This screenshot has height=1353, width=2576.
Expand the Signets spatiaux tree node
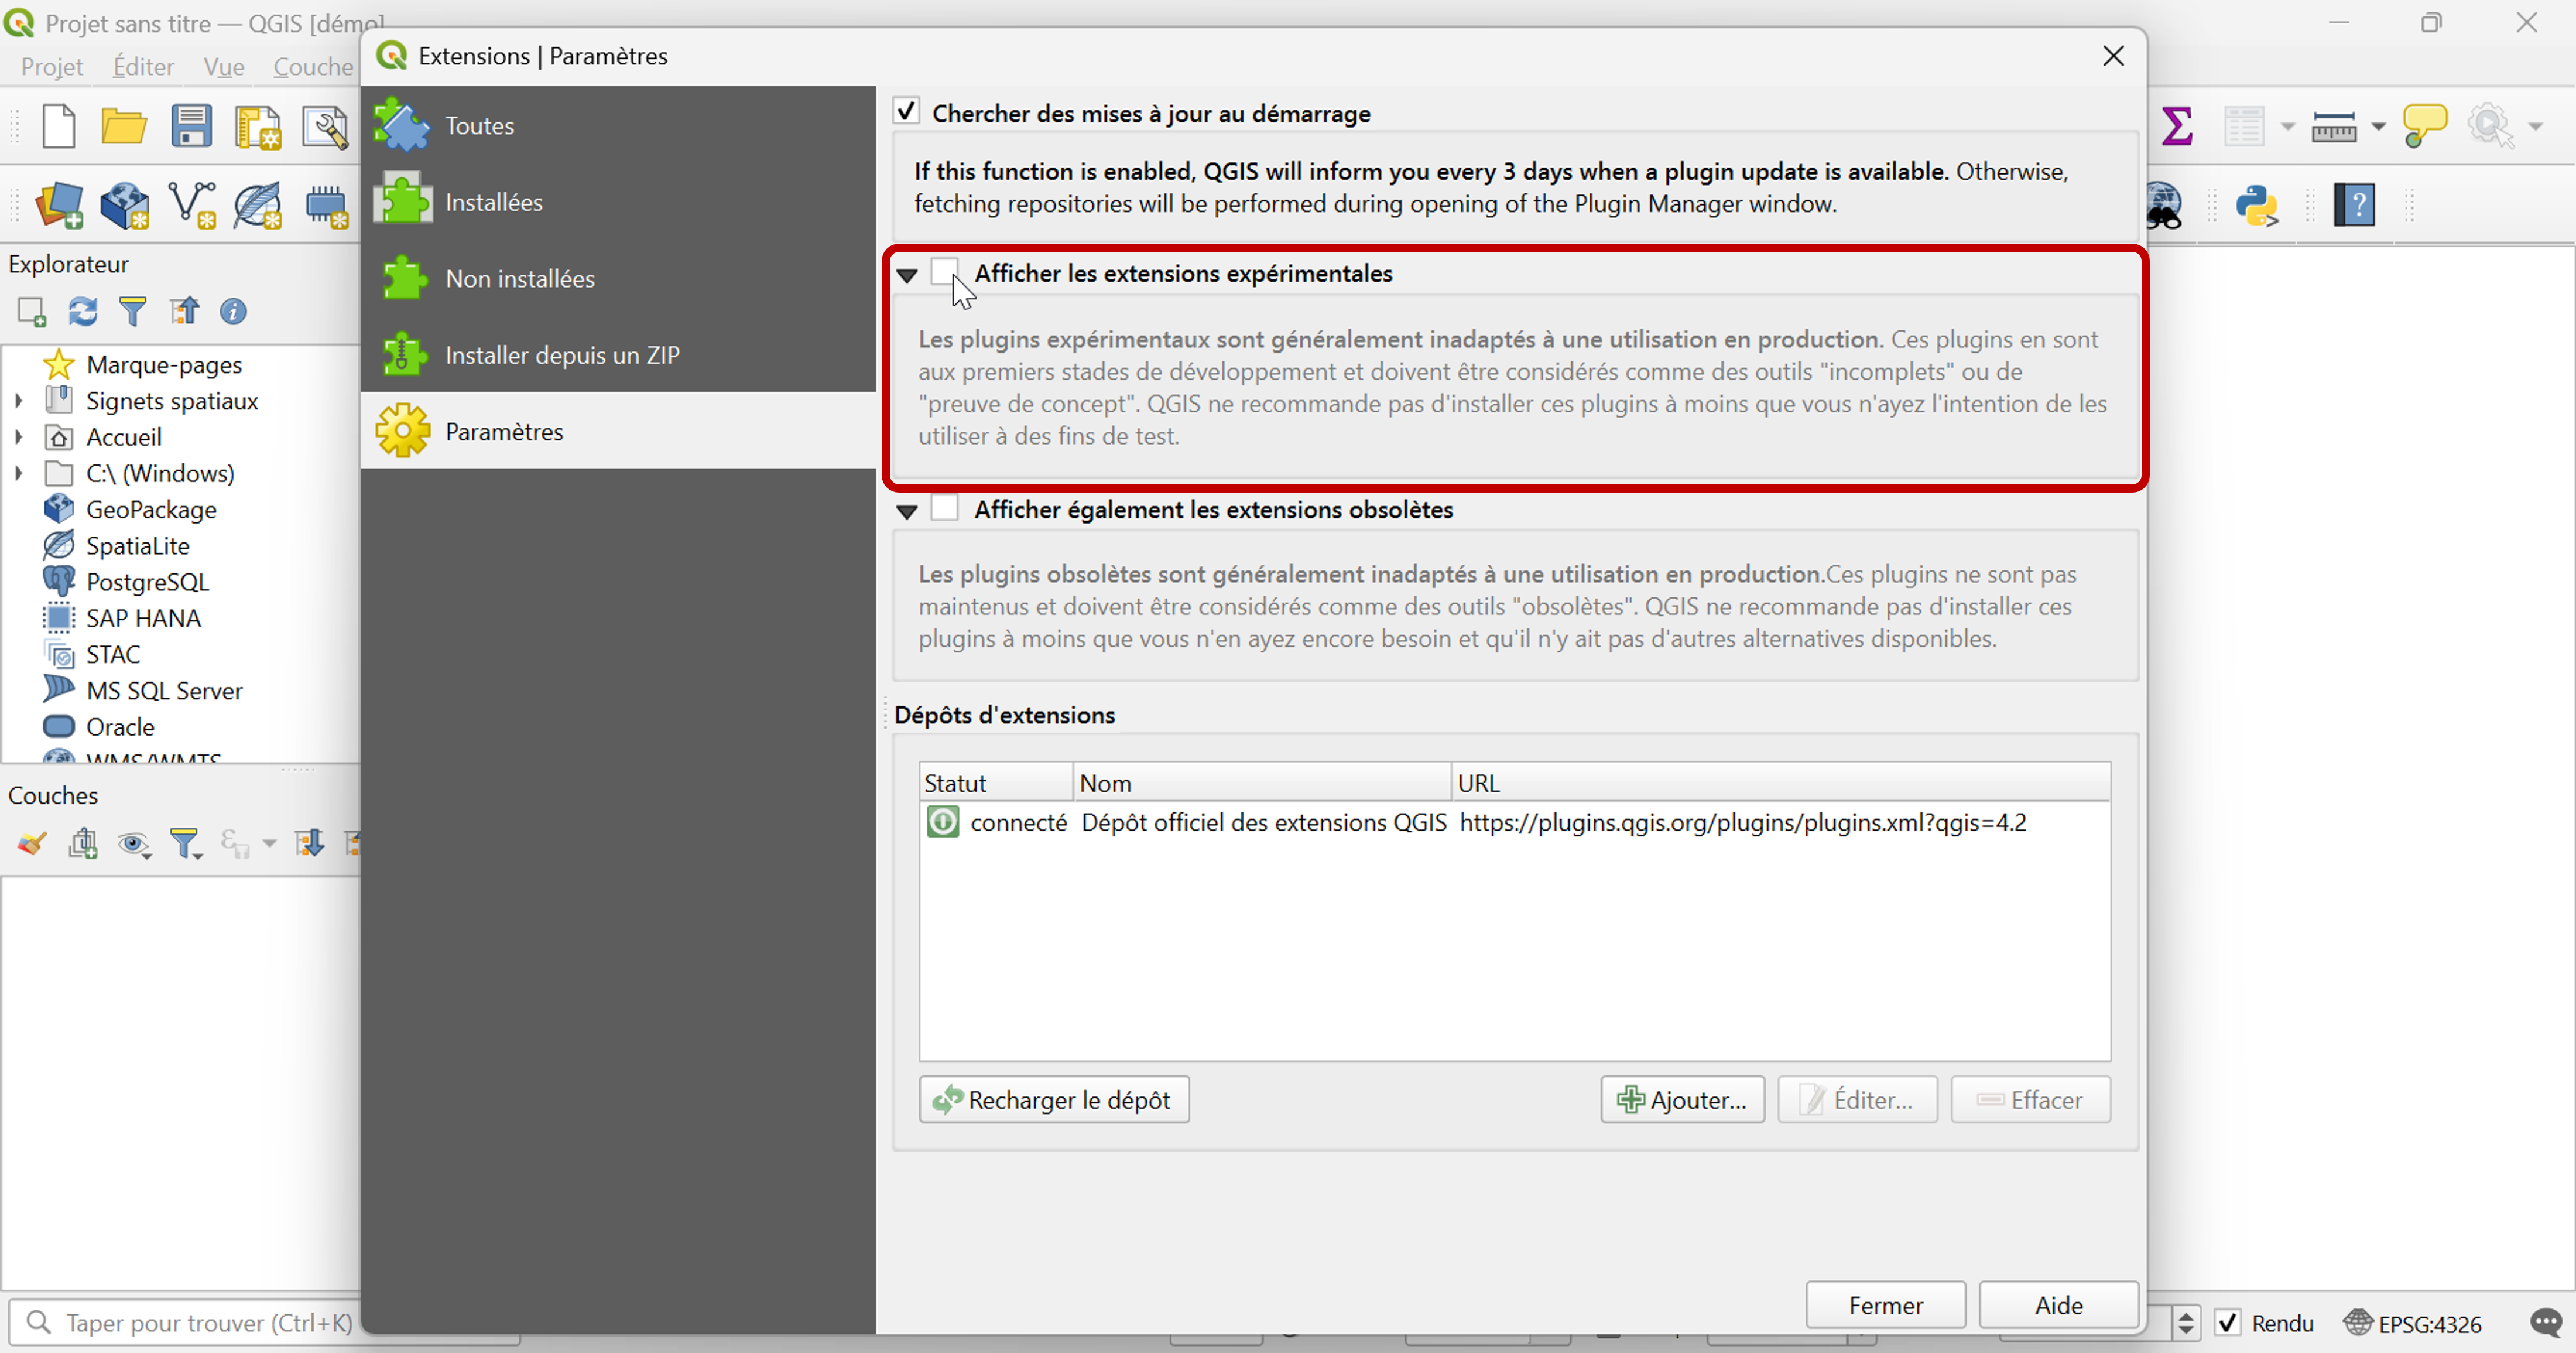coord(18,400)
